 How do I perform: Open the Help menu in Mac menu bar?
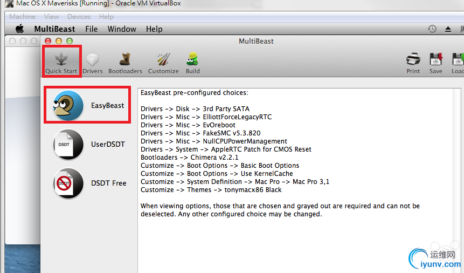tap(154, 29)
